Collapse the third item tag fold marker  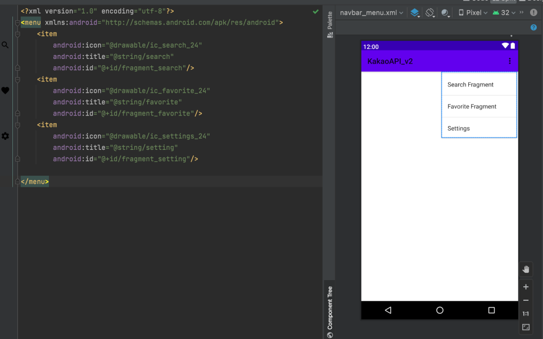(17, 125)
